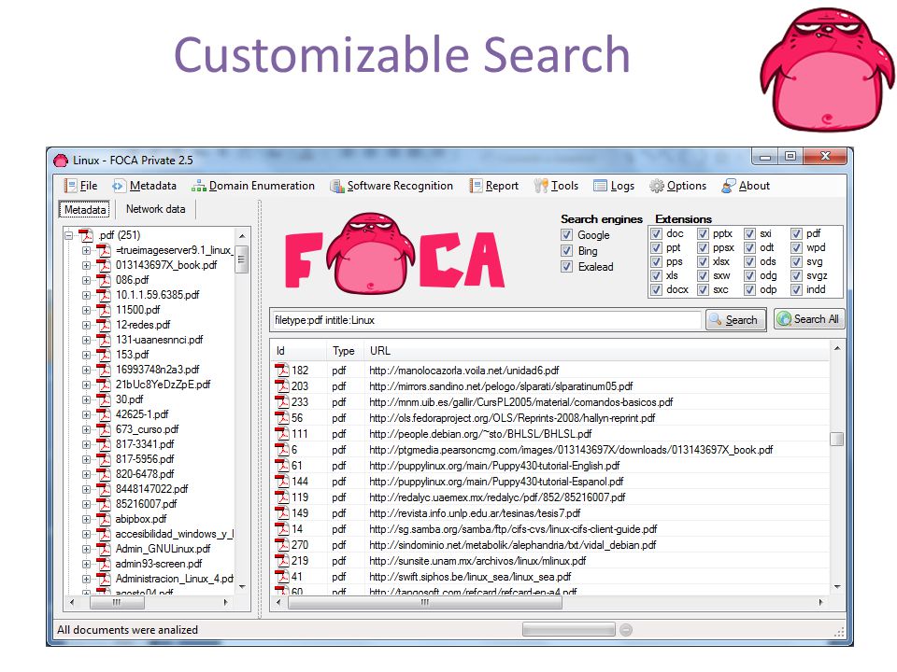
Task: Click the results list vertical scrollbar thumb
Action: pyautogui.click(x=836, y=439)
